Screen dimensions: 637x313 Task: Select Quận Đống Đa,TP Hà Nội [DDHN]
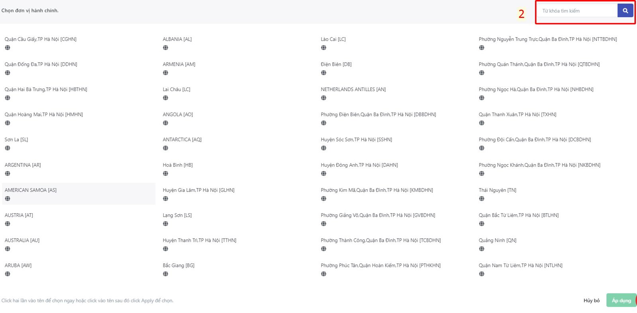coord(41,64)
